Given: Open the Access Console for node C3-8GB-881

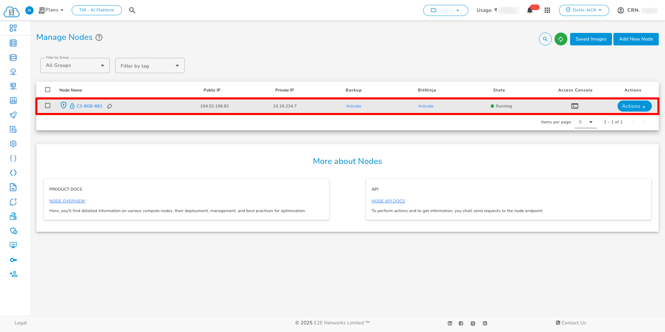Looking at the screenshot, I should (x=575, y=106).
